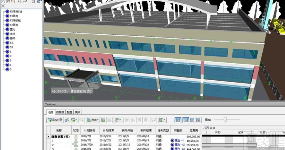Select the F3墙 板 柱 set
This screenshot has height=150, width=285.
click(x=16, y=11)
